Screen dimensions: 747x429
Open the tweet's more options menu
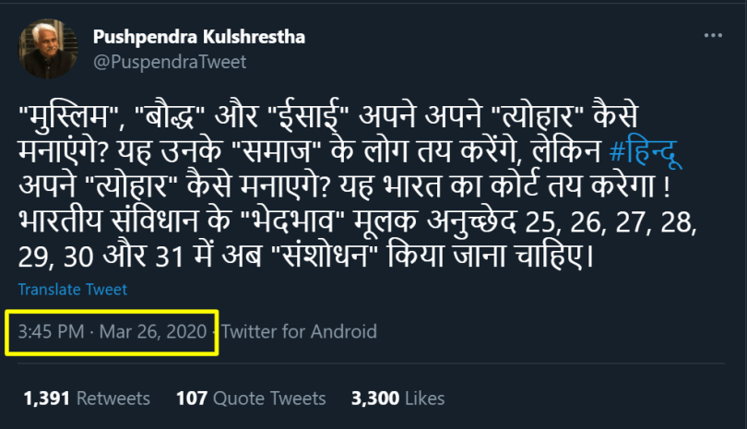tap(713, 37)
